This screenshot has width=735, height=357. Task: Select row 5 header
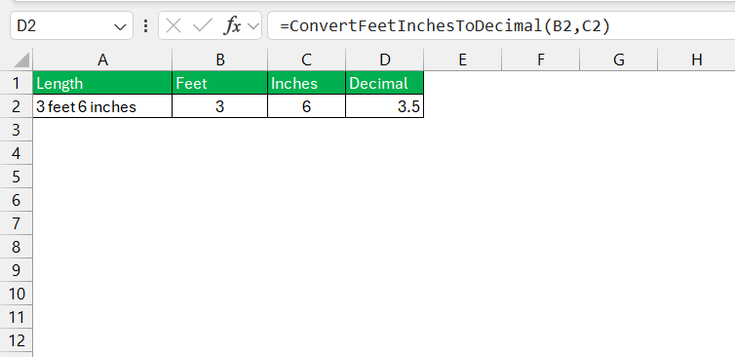pyautogui.click(x=17, y=177)
